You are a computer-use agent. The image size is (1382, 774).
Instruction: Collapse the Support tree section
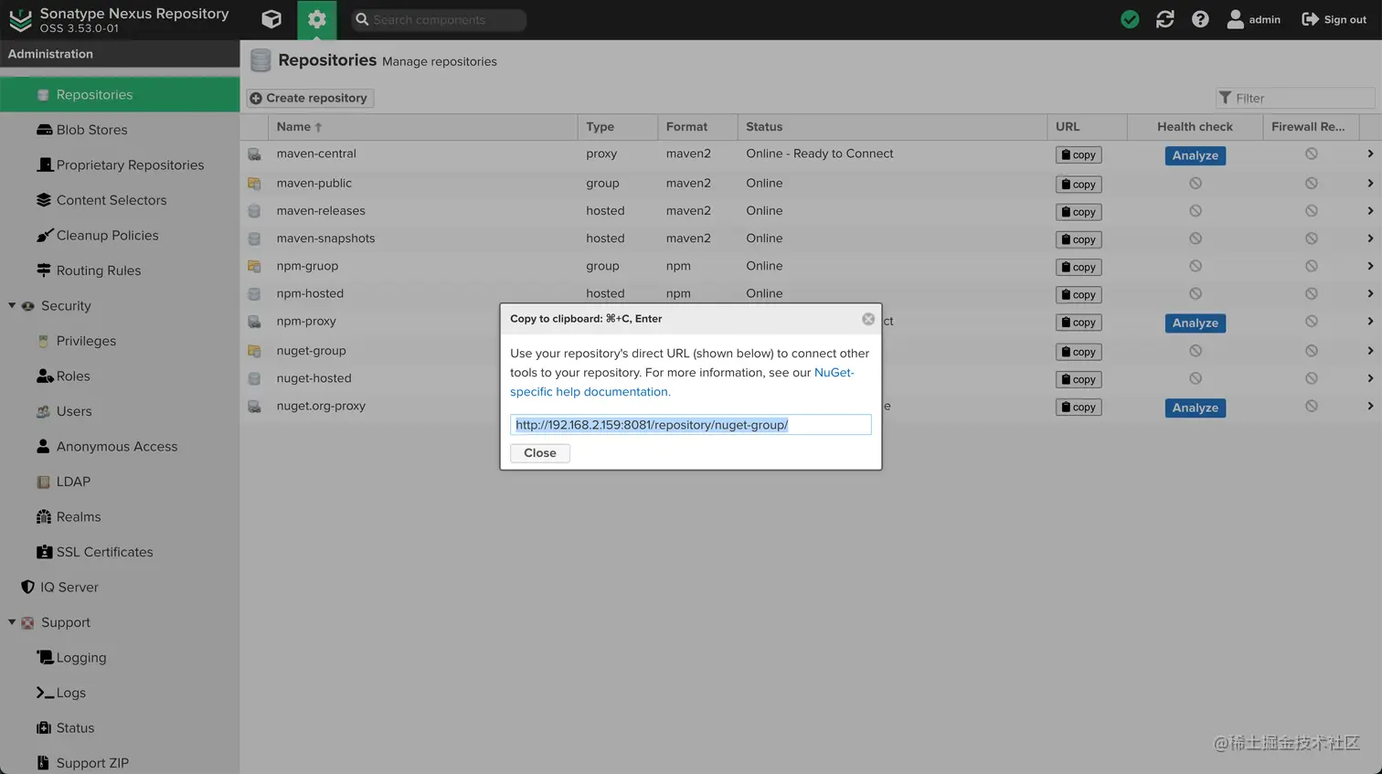pyautogui.click(x=12, y=622)
